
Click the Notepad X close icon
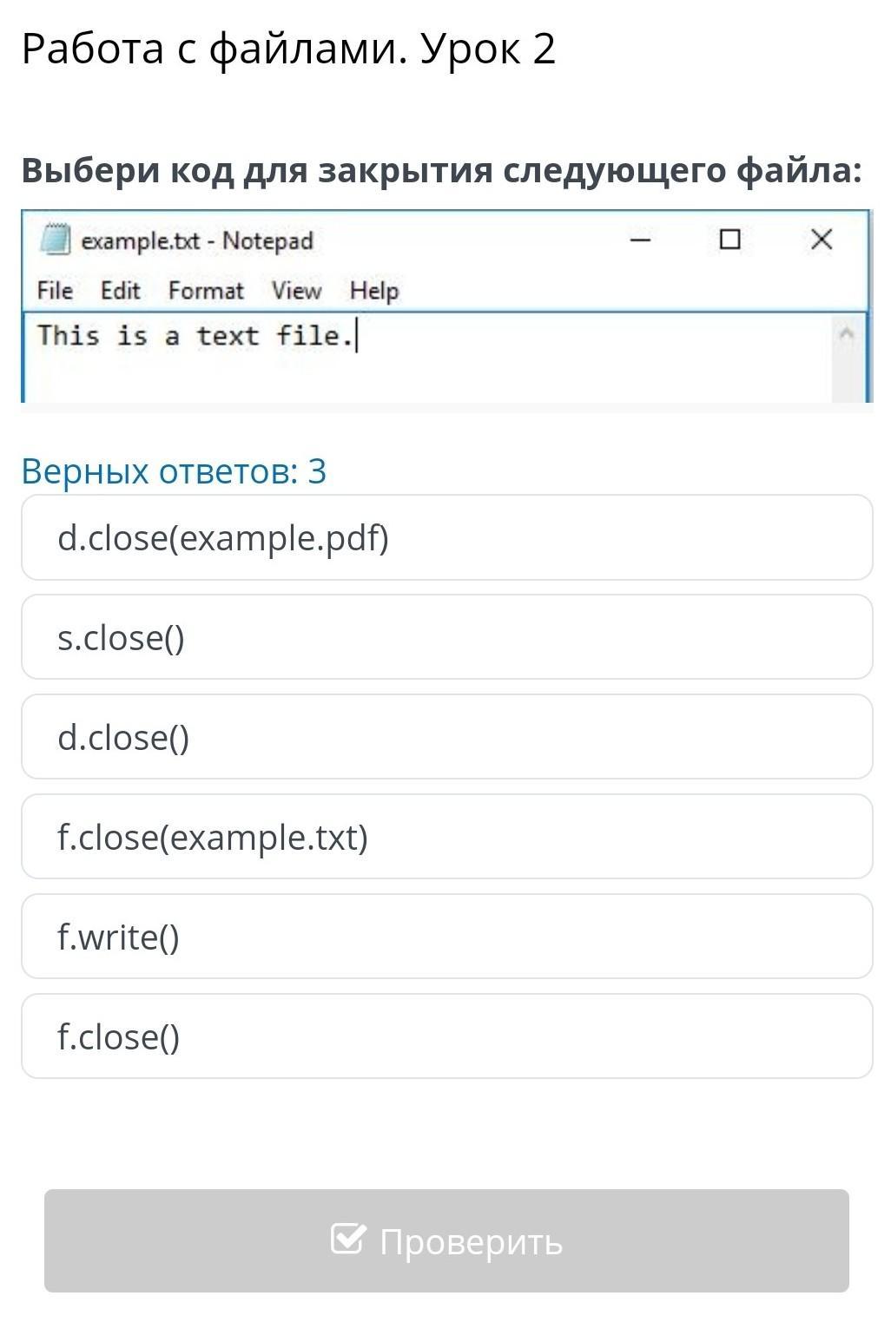click(x=821, y=240)
